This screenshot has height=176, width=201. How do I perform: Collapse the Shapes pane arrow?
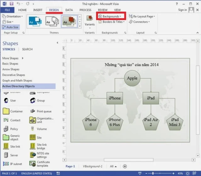point(57,43)
